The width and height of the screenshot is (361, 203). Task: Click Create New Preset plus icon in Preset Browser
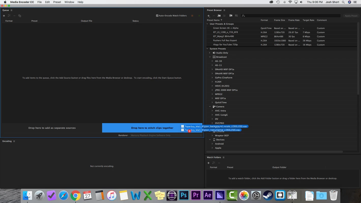209,16
